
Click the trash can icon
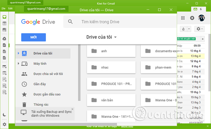point(24,105)
